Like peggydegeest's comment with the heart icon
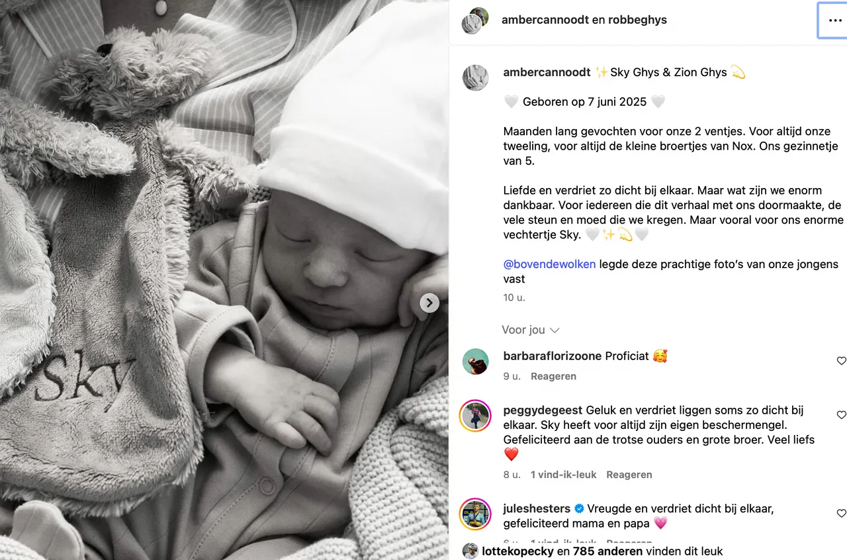Screen dimensions: 847x560 [841, 415]
